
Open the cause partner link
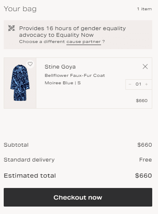[84, 42]
